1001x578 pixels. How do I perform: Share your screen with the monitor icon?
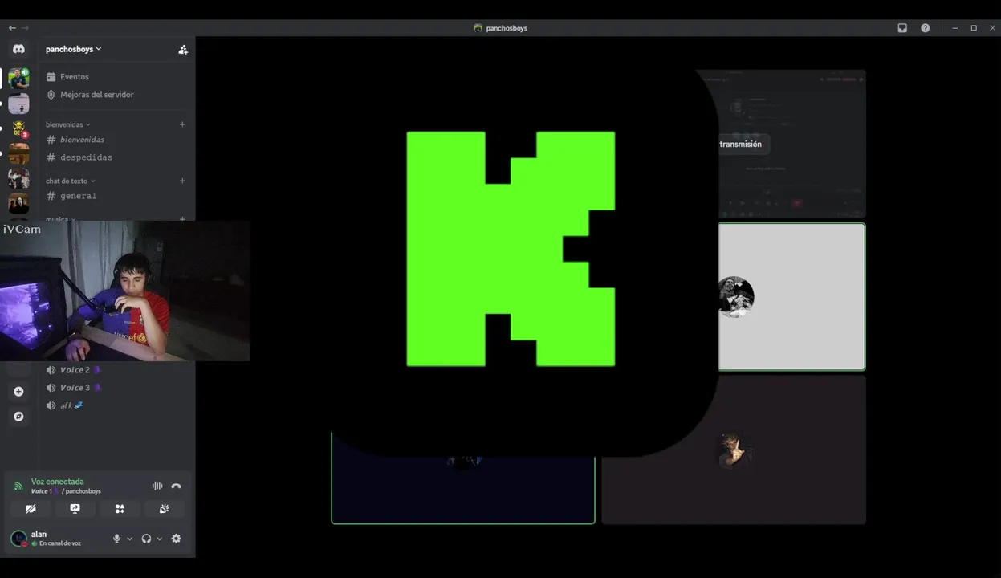[75, 509]
